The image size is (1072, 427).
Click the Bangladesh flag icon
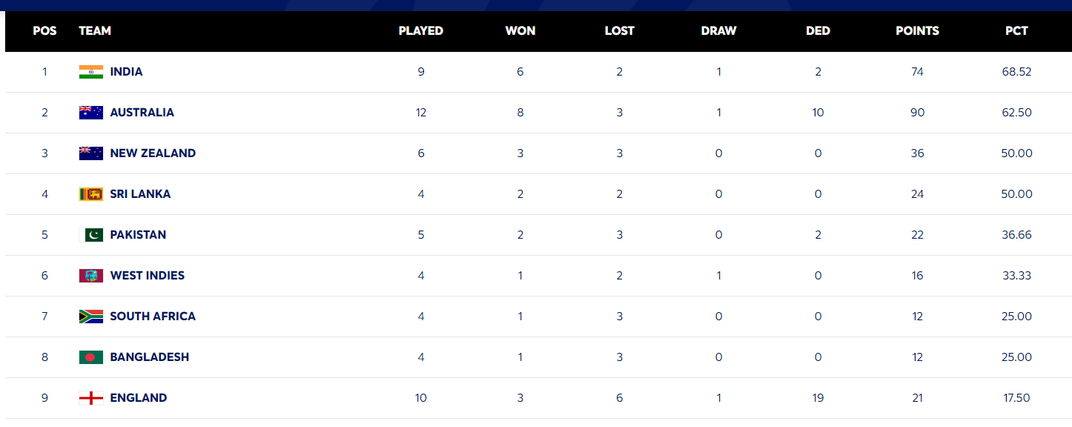coord(91,357)
